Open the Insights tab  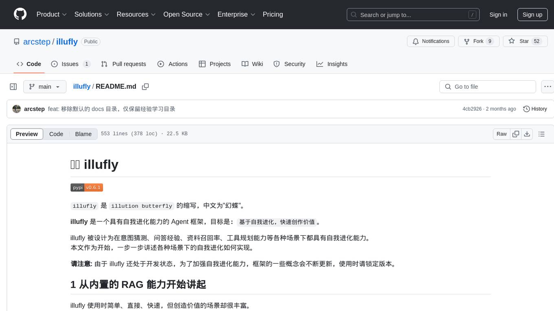pos(332,64)
